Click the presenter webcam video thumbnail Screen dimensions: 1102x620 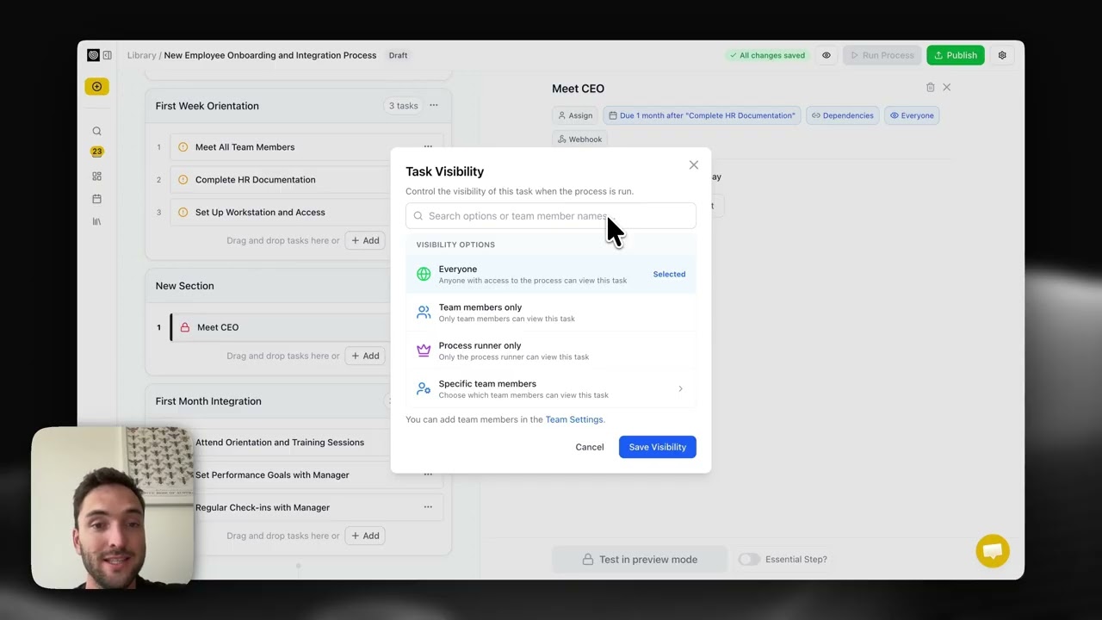(112, 507)
